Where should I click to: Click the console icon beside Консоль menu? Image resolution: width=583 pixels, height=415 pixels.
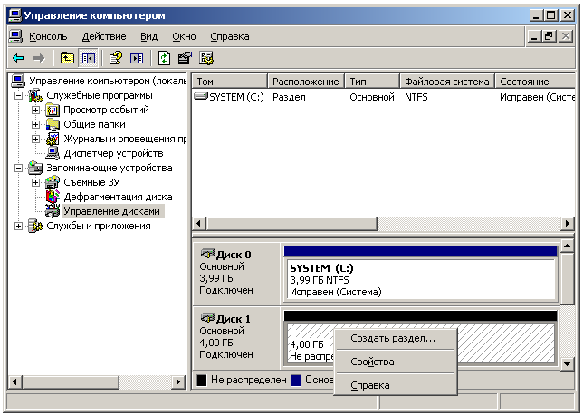tap(15, 36)
